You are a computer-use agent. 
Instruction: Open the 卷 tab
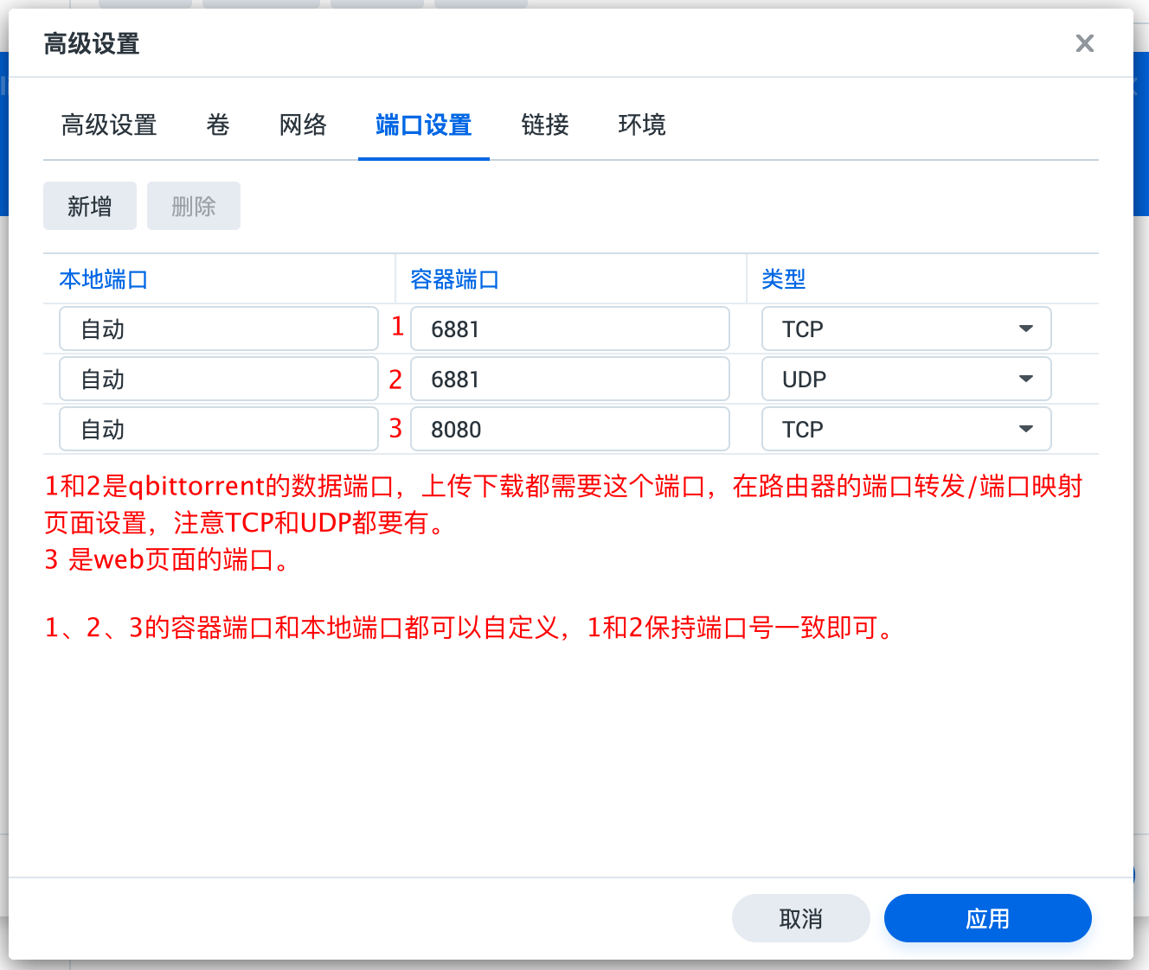click(x=218, y=125)
